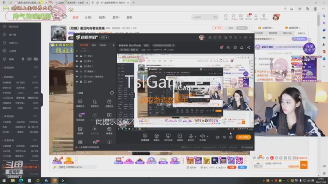The width and height of the screenshot is (328, 184).
Task: Add 摄像头 camera source
Action: 157,137
